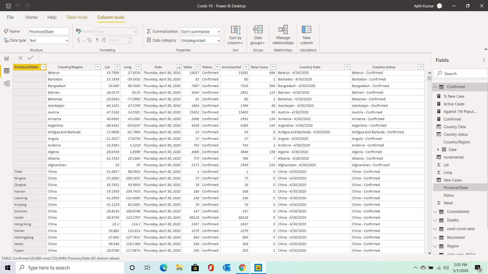The width and height of the screenshot is (488, 274).
Task: Expand the Deaths table
Action: tap(435, 220)
